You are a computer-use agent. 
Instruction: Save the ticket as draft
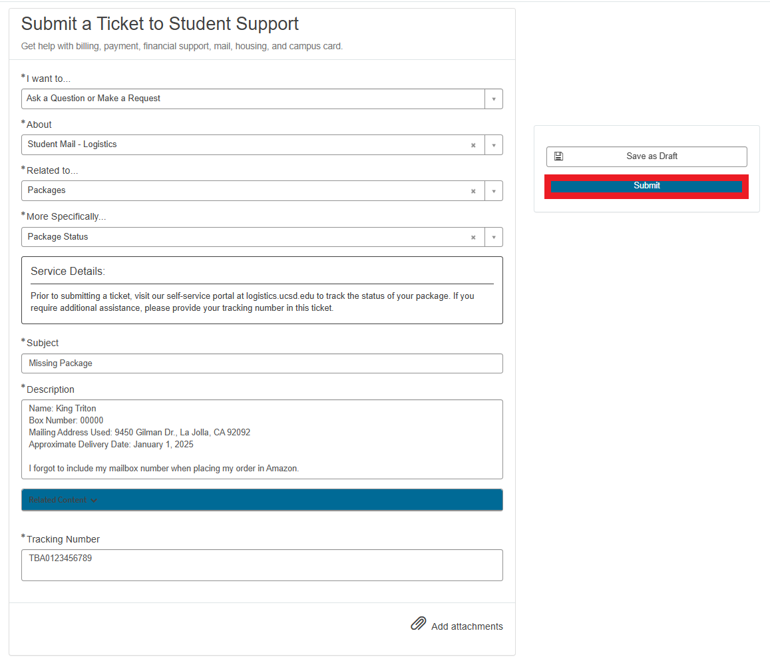(x=651, y=156)
